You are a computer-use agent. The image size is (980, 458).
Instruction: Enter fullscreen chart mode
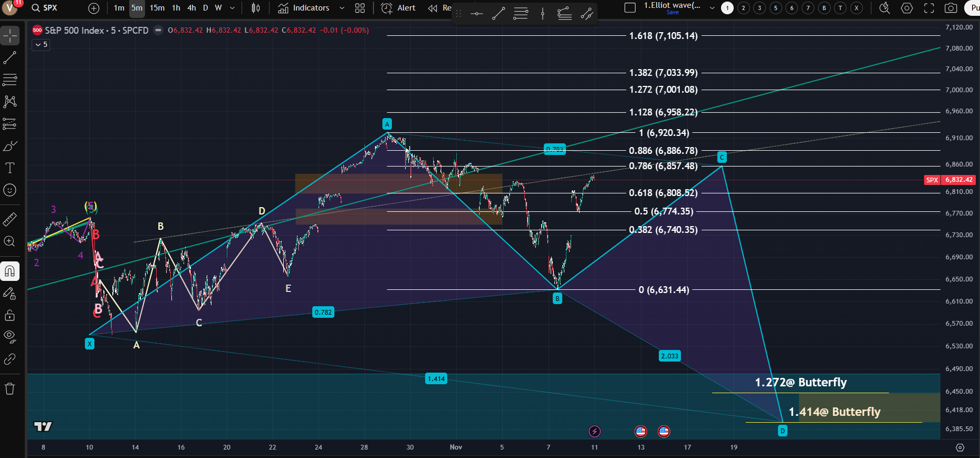pyautogui.click(x=929, y=8)
